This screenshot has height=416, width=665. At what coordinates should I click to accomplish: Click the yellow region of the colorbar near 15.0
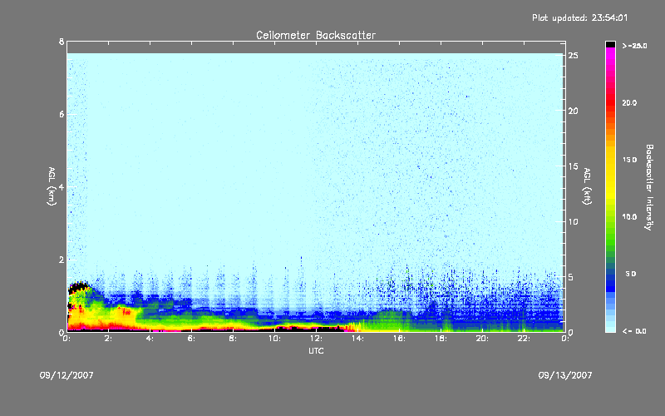[x=610, y=161]
